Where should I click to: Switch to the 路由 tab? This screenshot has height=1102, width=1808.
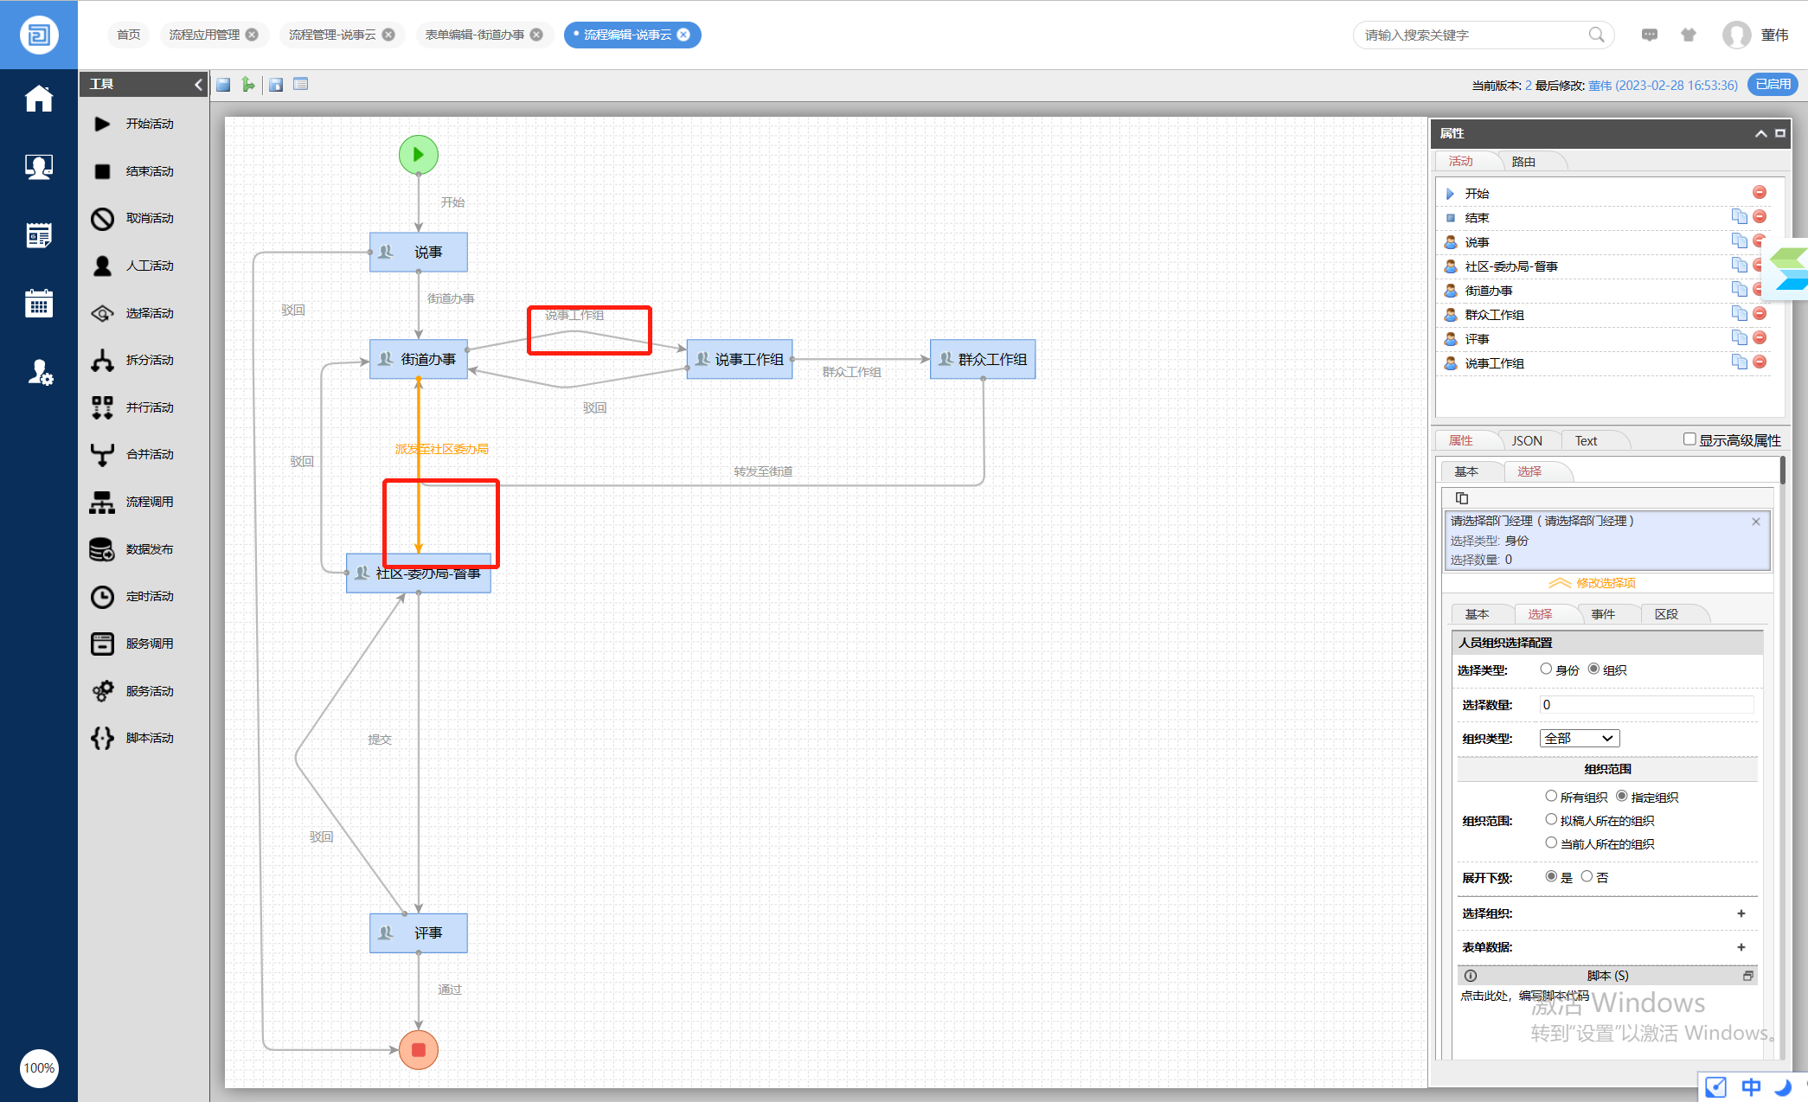click(x=1523, y=162)
